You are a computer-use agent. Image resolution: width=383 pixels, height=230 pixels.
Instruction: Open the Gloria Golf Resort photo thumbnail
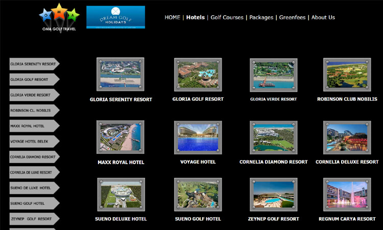point(198,75)
